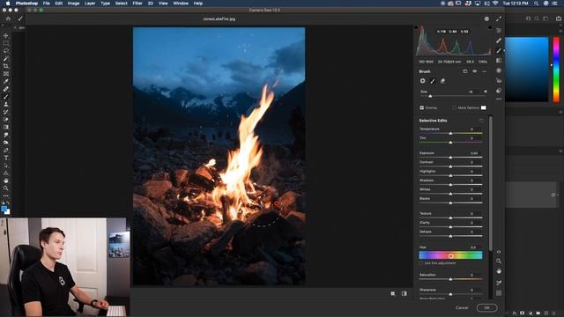Toggle the grid overlay icon
Image resolution: width=564 pixels, height=317 pixels.
click(x=499, y=293)
